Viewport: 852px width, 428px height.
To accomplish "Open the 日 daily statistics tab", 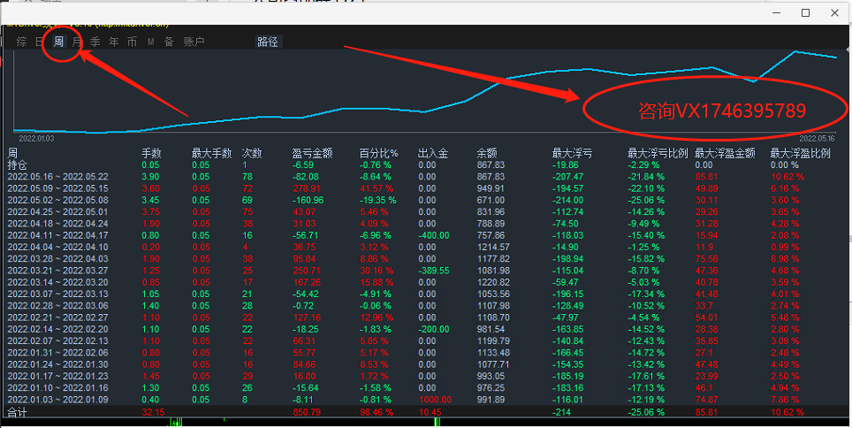I will (x=39, y=42).
